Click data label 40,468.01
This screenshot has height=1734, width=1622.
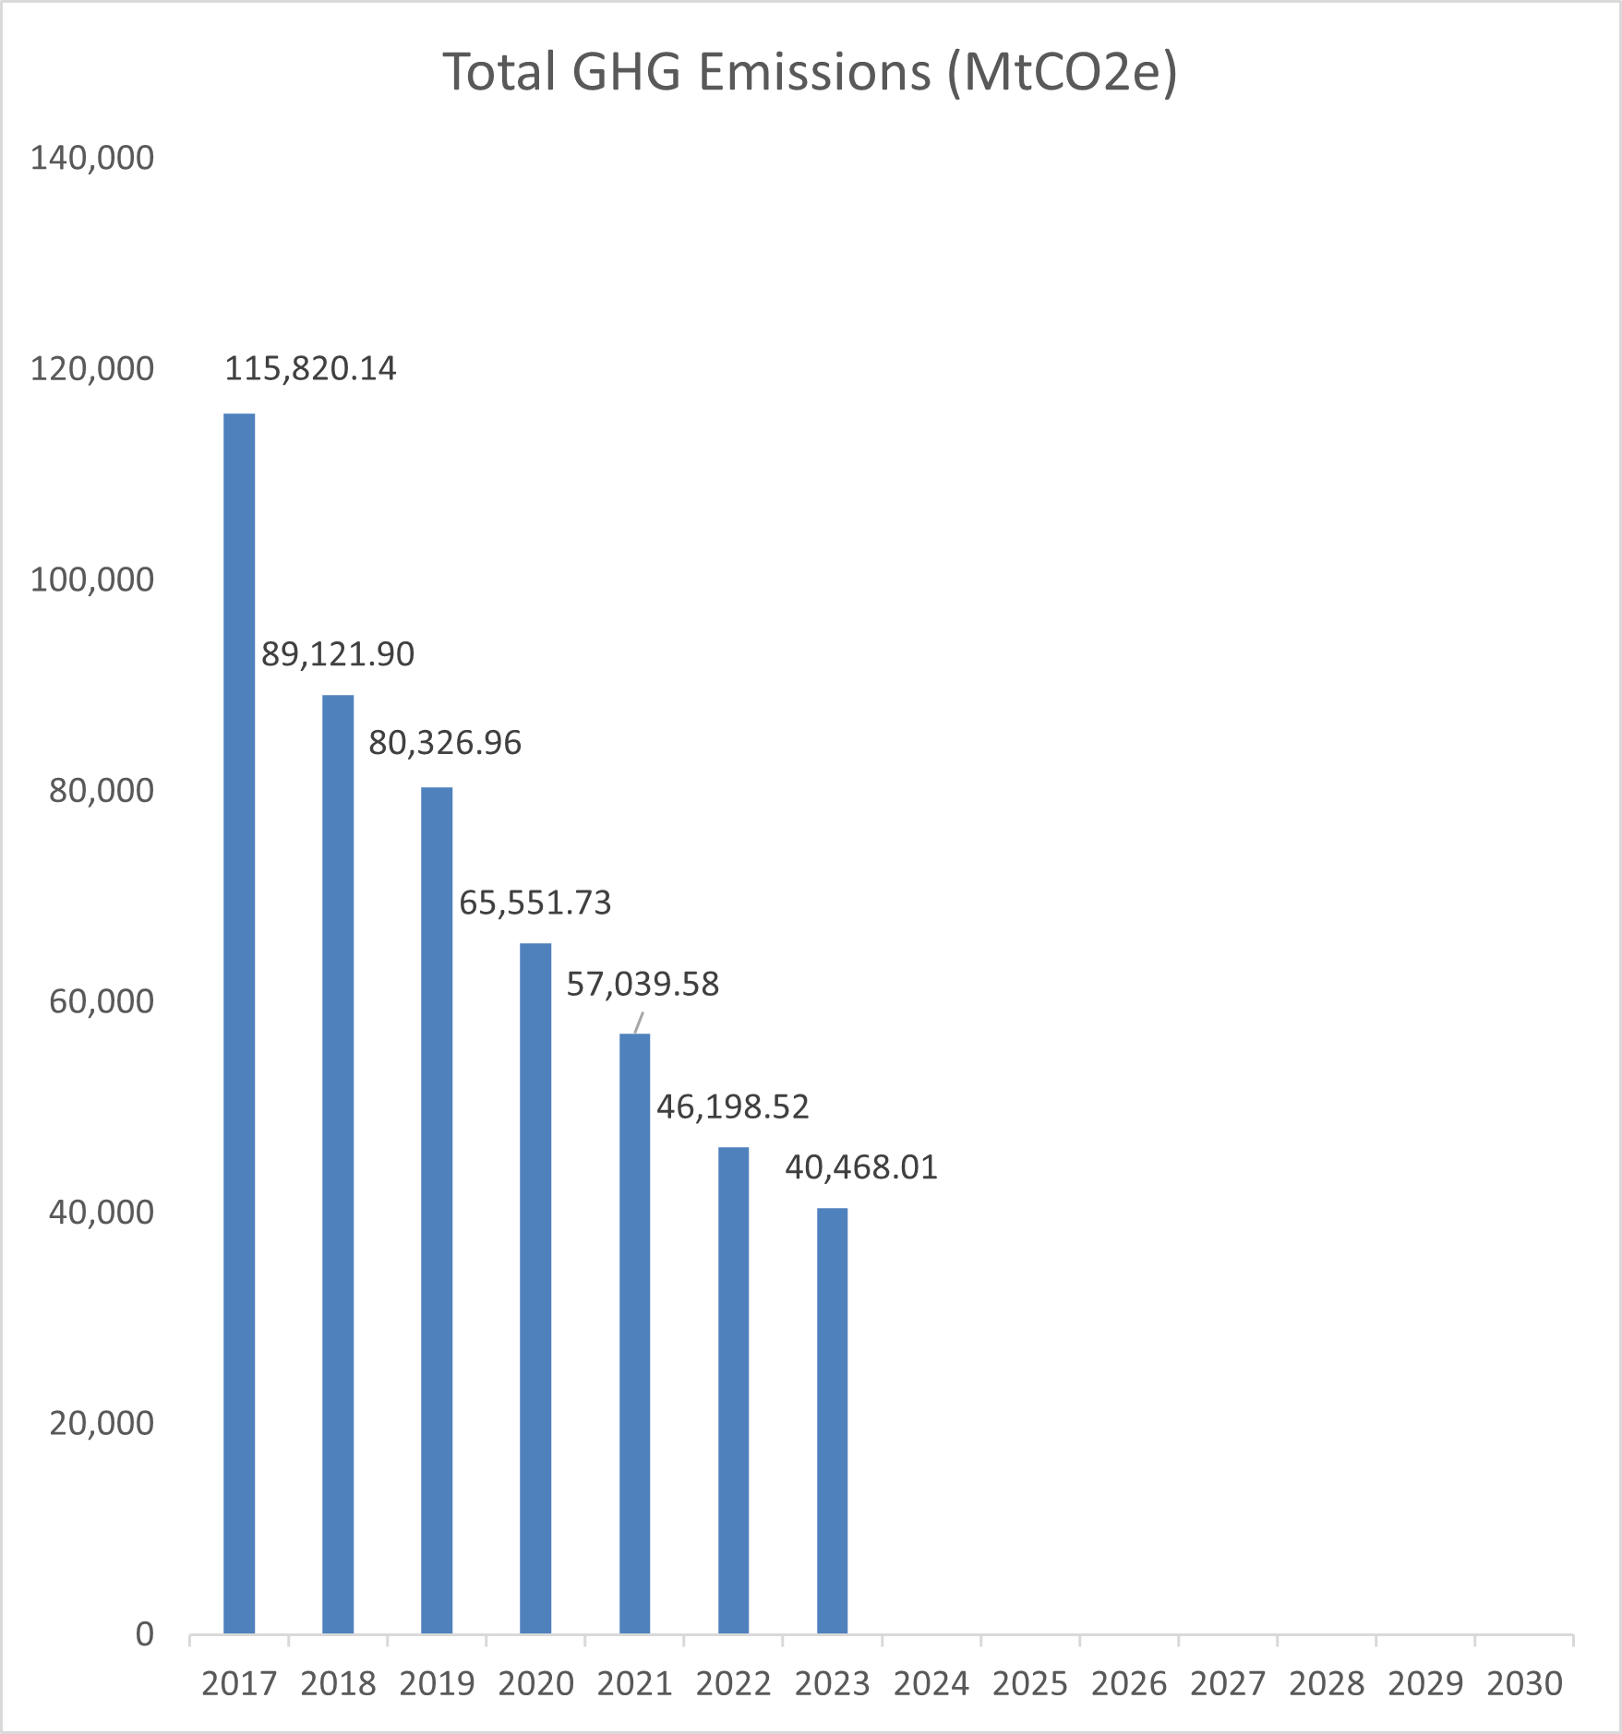tap(861, 1168)
